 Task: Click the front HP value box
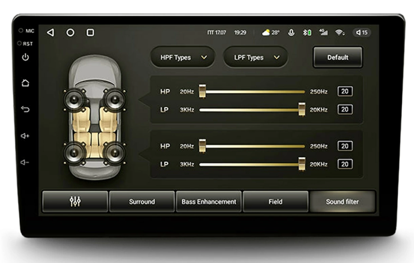[x=345, y=91]
